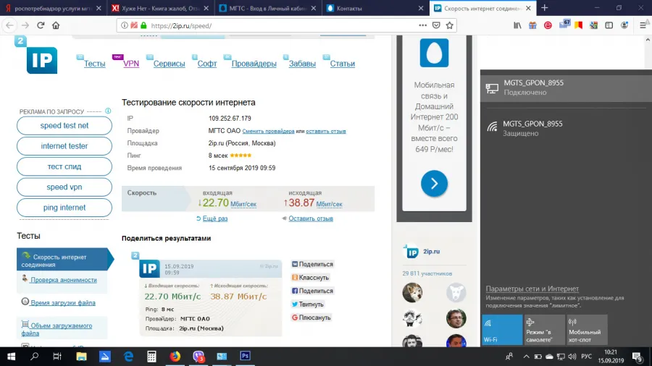Click the 'Плюсануть' Google share button
This screenshot has height=366, width=652.
coord(311,318)
